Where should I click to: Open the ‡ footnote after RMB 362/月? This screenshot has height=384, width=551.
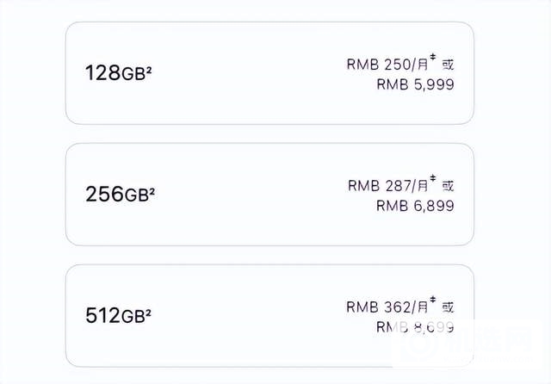[433, 302]
